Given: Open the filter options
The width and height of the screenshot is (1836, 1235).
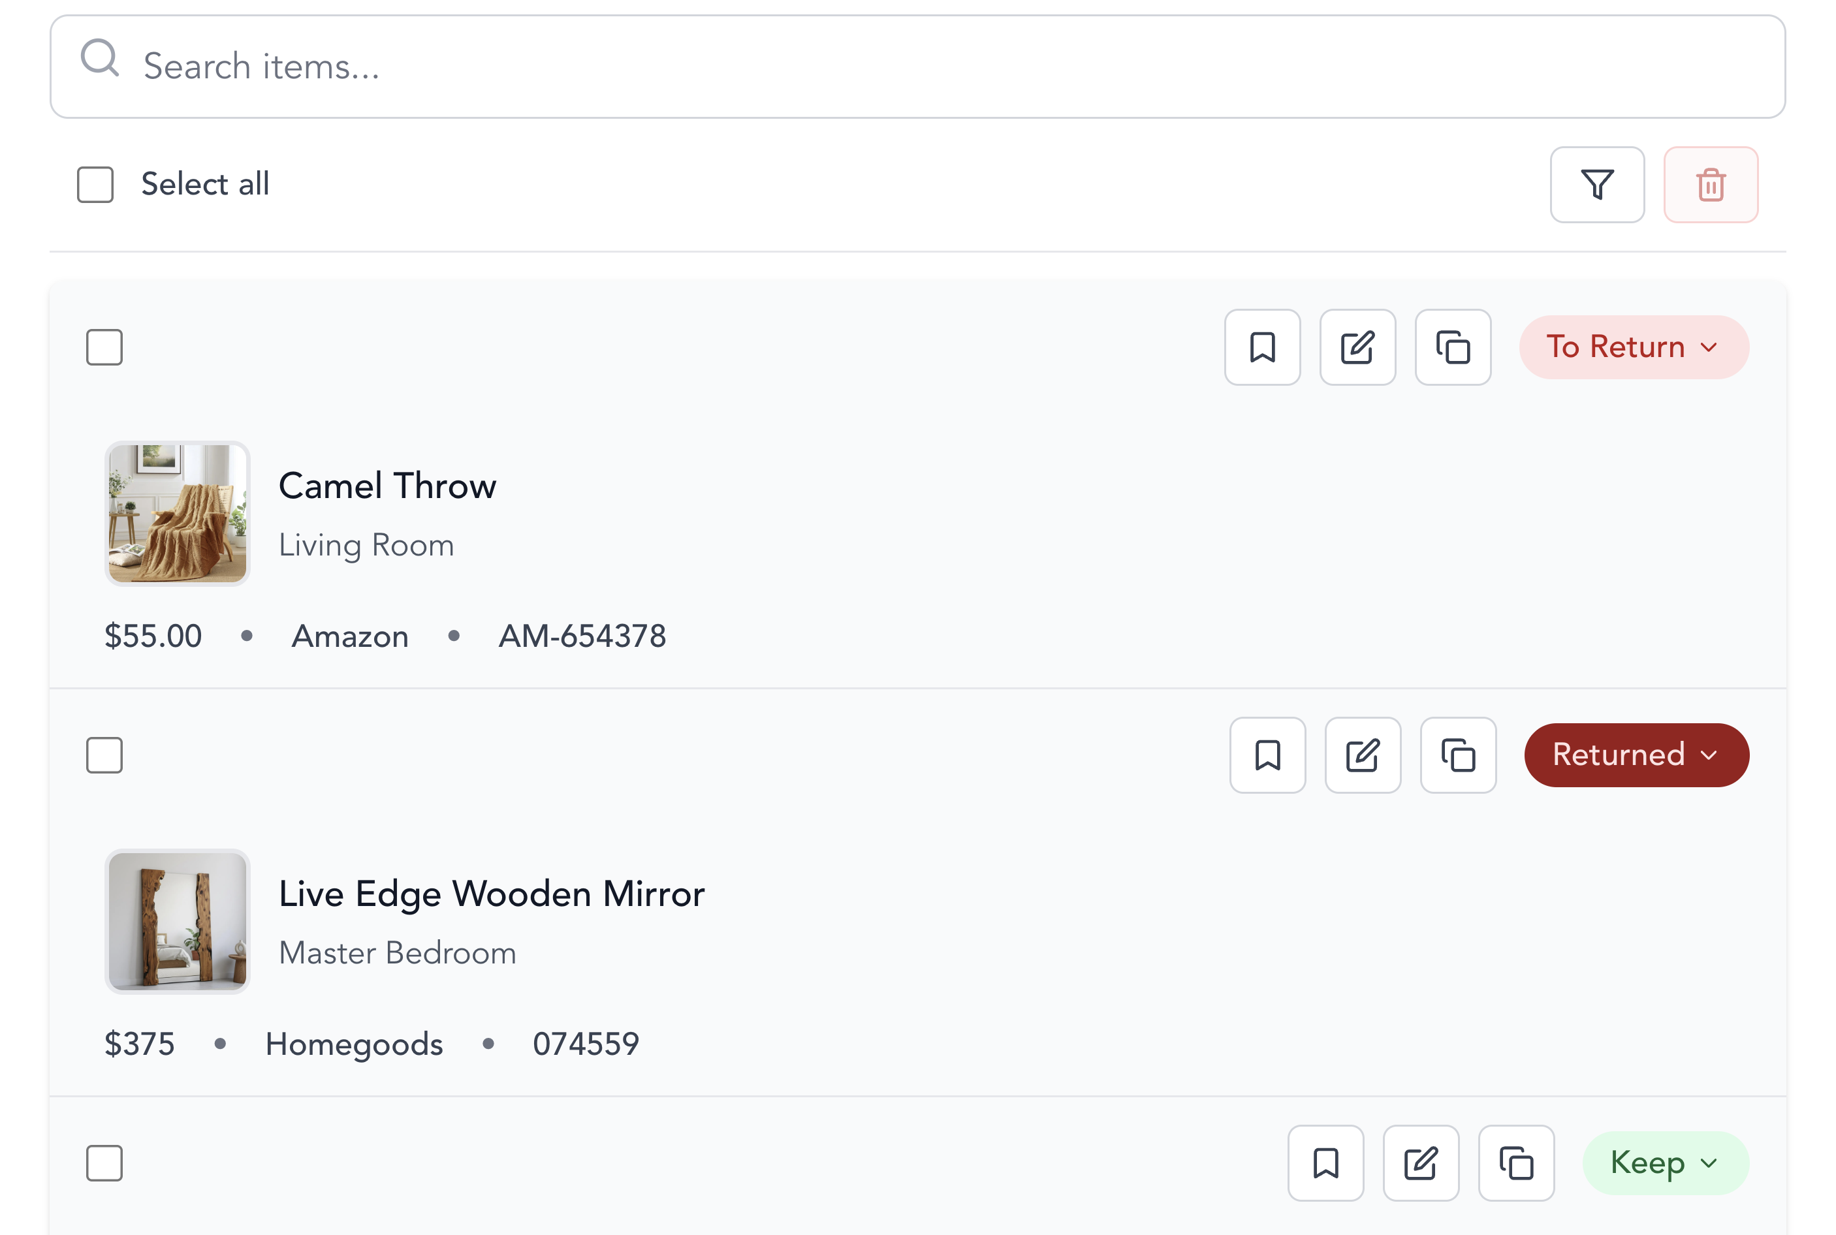Looking at the screenshot, I should point(1596,184).
